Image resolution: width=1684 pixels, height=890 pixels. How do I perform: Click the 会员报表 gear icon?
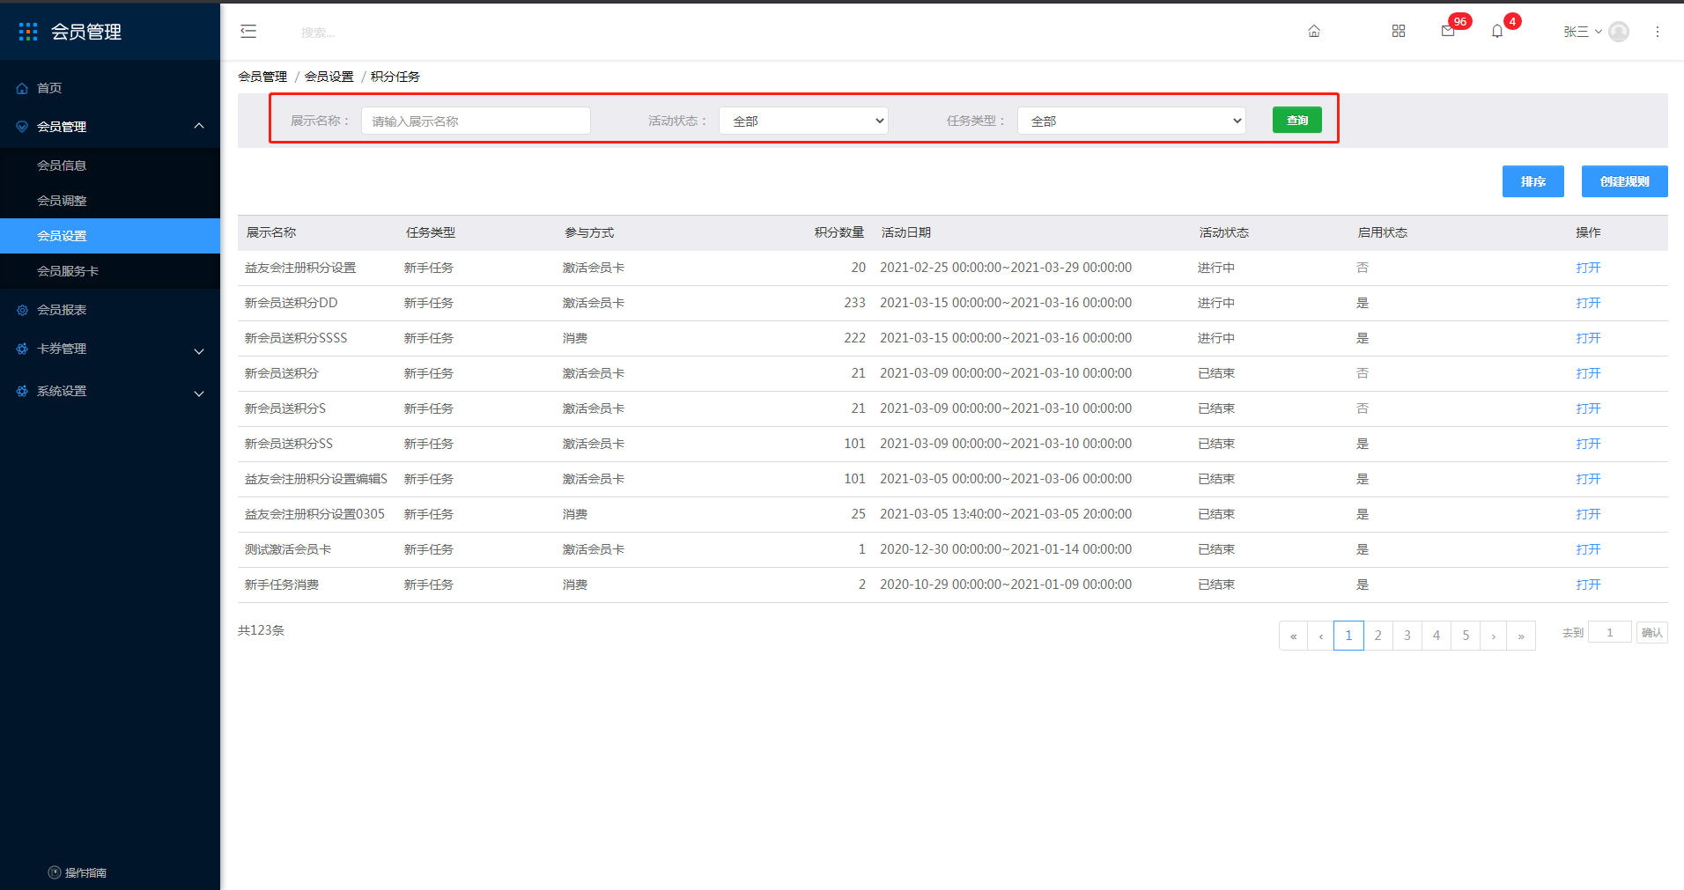[22, 310]
